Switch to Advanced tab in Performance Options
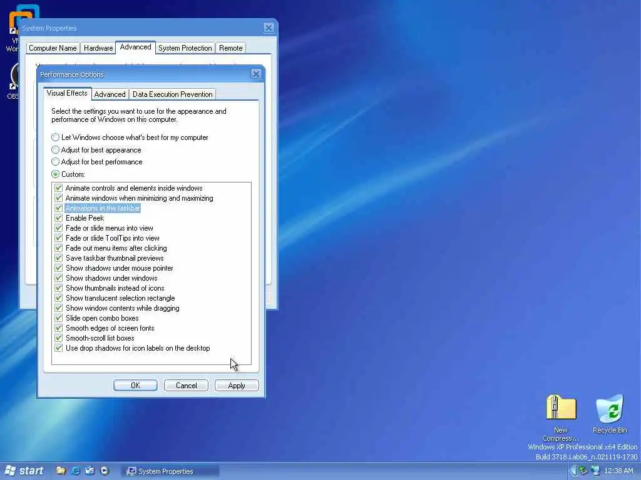 110,94
